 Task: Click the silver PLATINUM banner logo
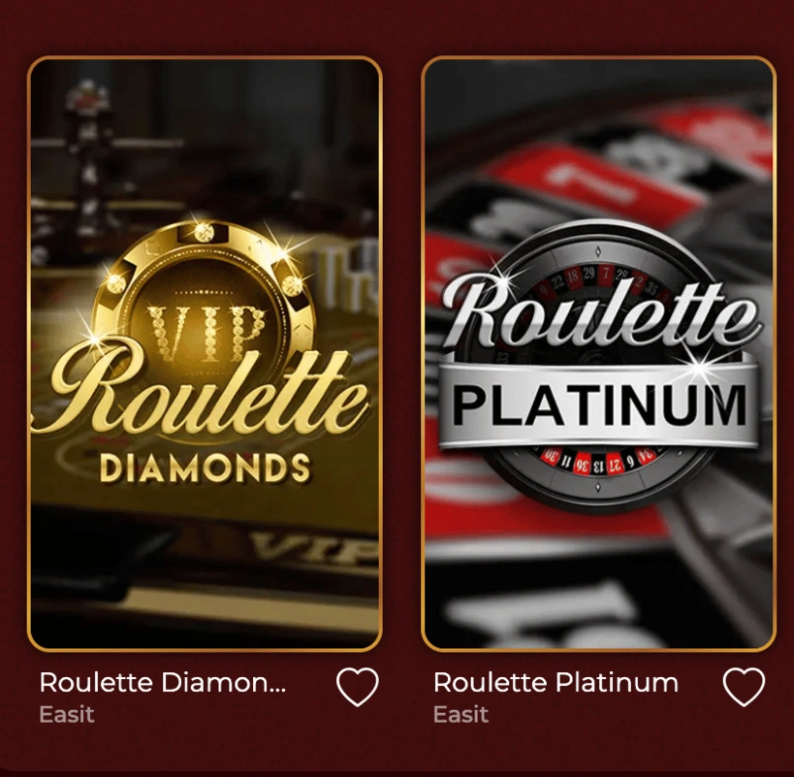[598, 406]
